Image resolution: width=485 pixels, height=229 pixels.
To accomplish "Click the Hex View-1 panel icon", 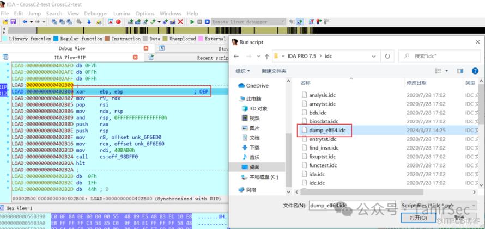I will (2, 208).
